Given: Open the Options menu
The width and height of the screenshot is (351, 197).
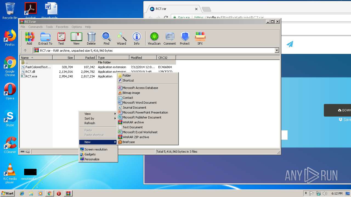Looking at the screenshot, I should [x=77, y=27].
